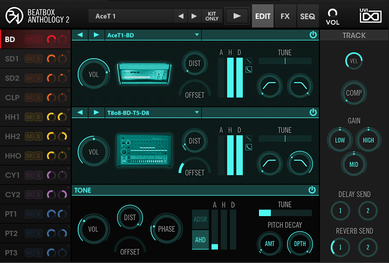Select previous kit arrow next to AceT 1
Viewport: 389px width, 263px height.
[x=181, y=16]
